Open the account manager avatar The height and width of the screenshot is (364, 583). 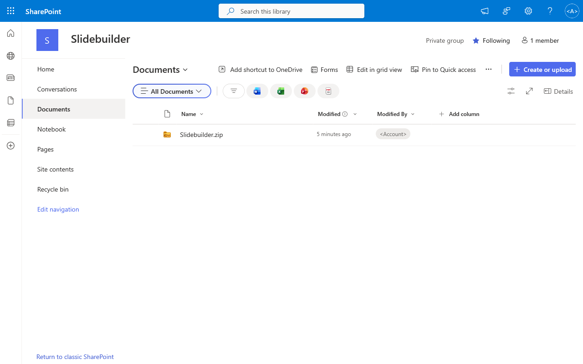[x=572, y=11]
